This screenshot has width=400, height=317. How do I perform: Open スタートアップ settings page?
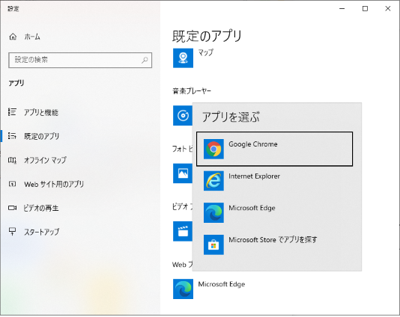point(34,232)
